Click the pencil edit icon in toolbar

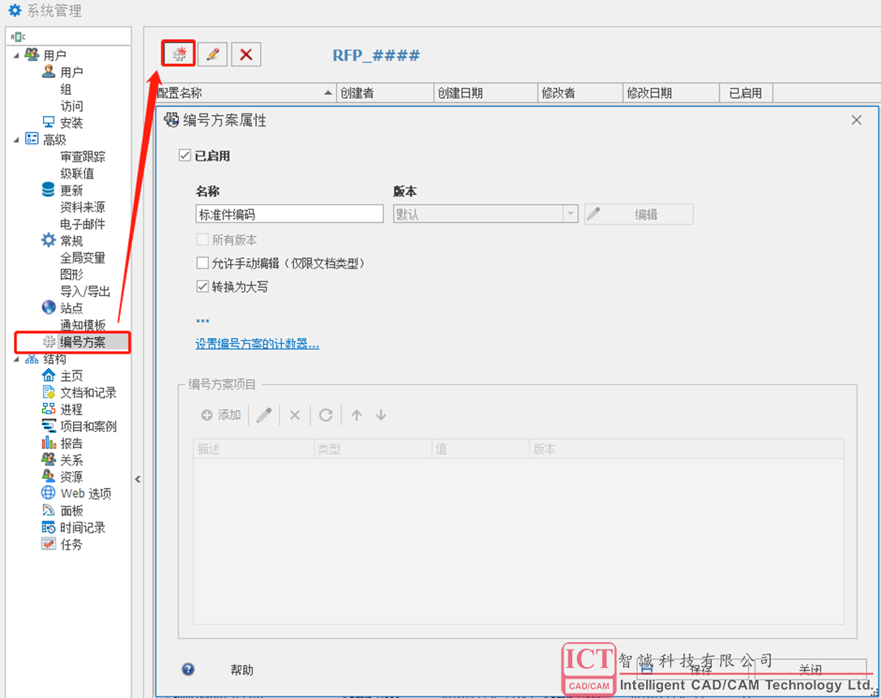212,54
